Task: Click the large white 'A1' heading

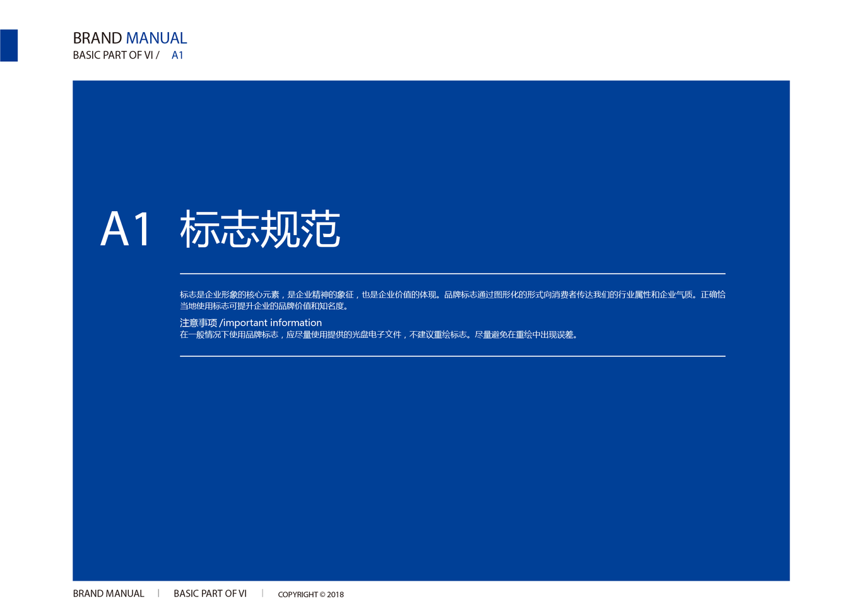Action: coord(126,229)
